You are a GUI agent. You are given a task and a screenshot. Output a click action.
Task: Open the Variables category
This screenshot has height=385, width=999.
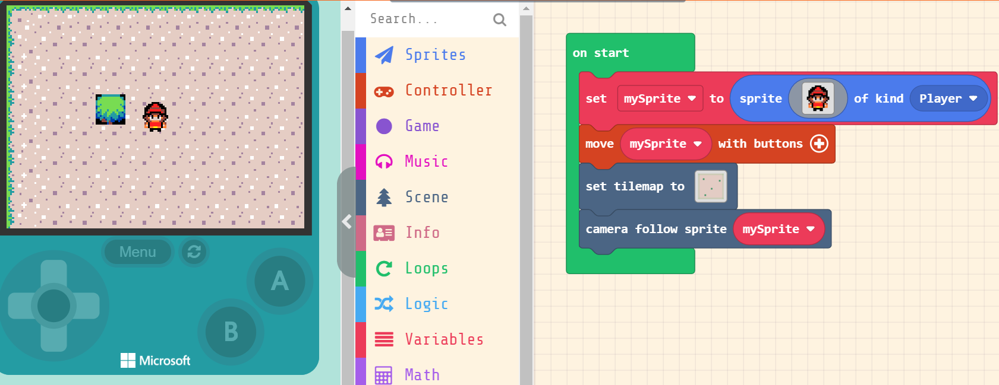443,339
